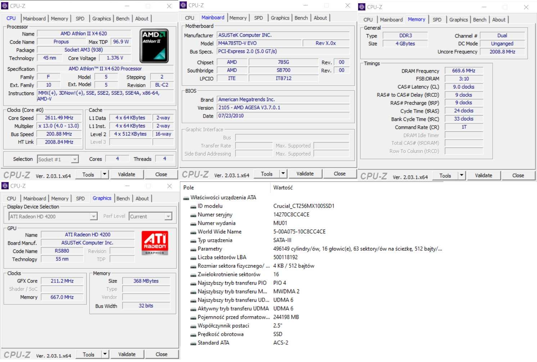The height and width of the screenshot is (362, 537).
Task: Click the AMD Athlon II processor logo
Action: [x=154, y=46]
